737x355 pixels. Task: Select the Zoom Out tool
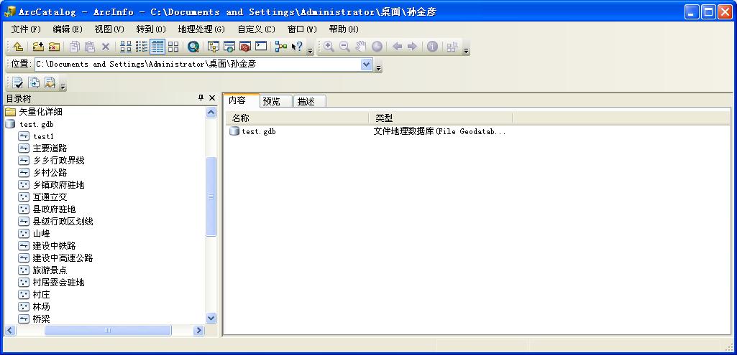click(344, 47)
